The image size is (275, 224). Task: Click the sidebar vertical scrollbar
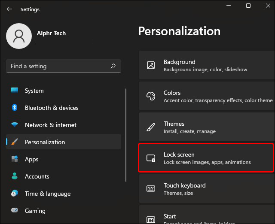click(126, 137)
